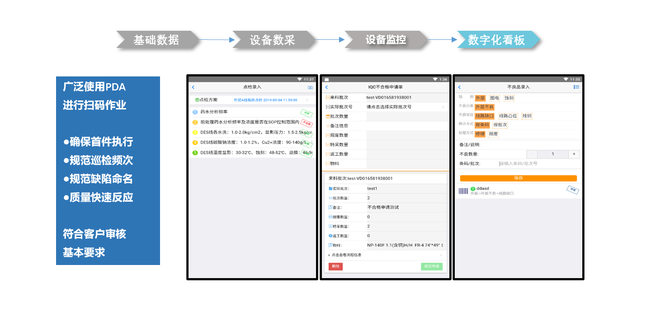Click the barcode icon beside ddasd record

[x=463, y=190]
